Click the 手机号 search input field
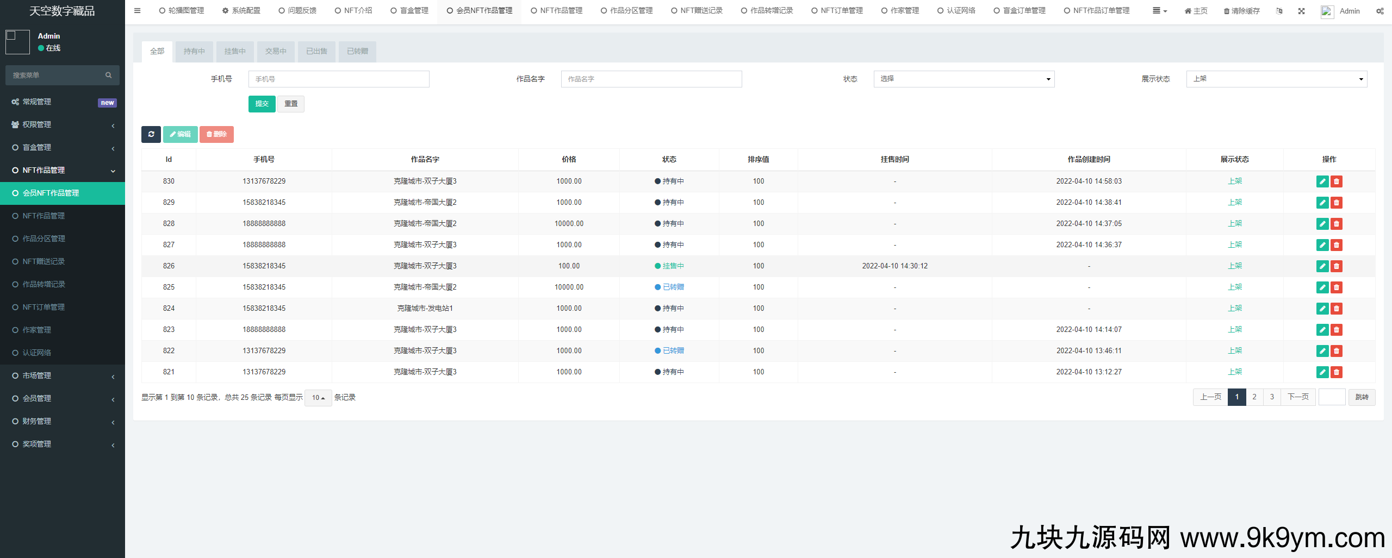1392x558 pixels. (x=339, y=79)
